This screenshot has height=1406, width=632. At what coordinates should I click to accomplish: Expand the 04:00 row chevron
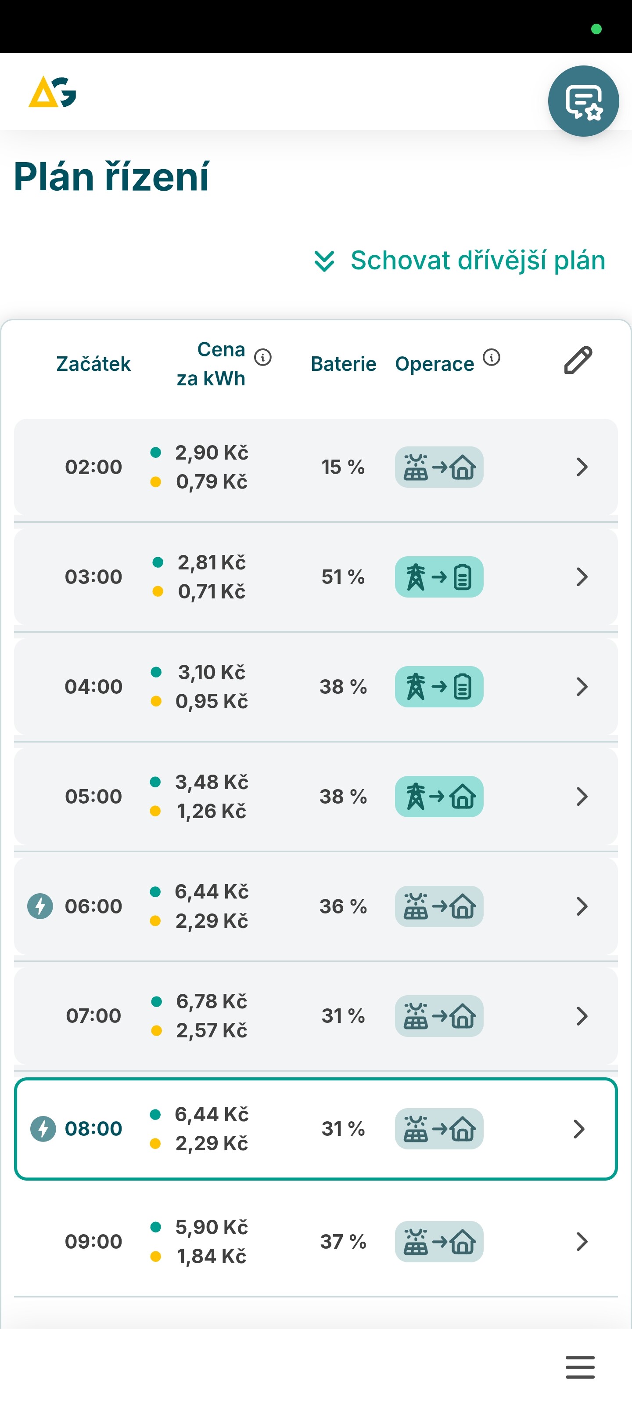pos(582,687)
